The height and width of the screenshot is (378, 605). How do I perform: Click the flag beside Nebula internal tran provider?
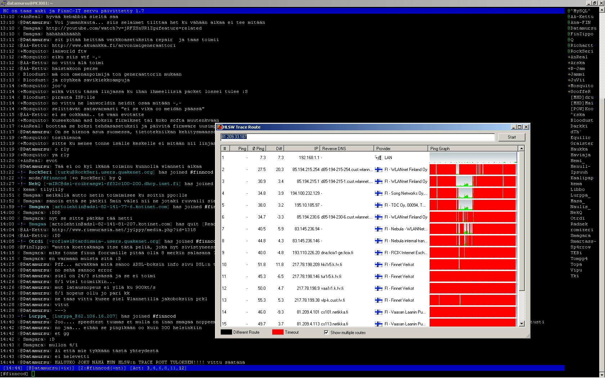[x=378, y=241]
